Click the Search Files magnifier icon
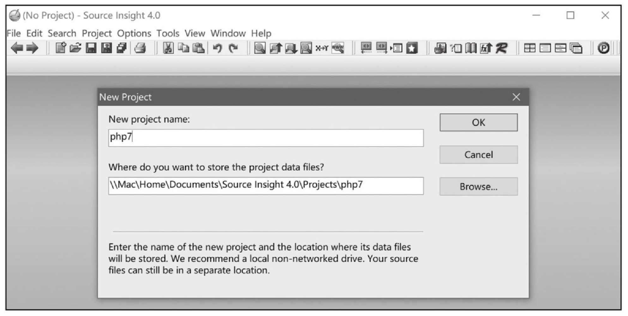The height and width of the screenshot is (316, 628). point(306,48)
